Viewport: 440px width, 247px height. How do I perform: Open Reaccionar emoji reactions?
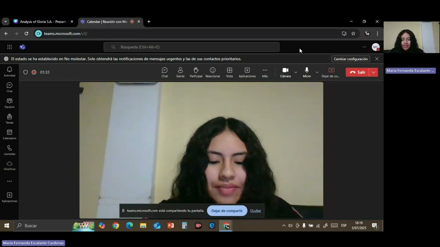pyautogui.click(x=213, y=72)
